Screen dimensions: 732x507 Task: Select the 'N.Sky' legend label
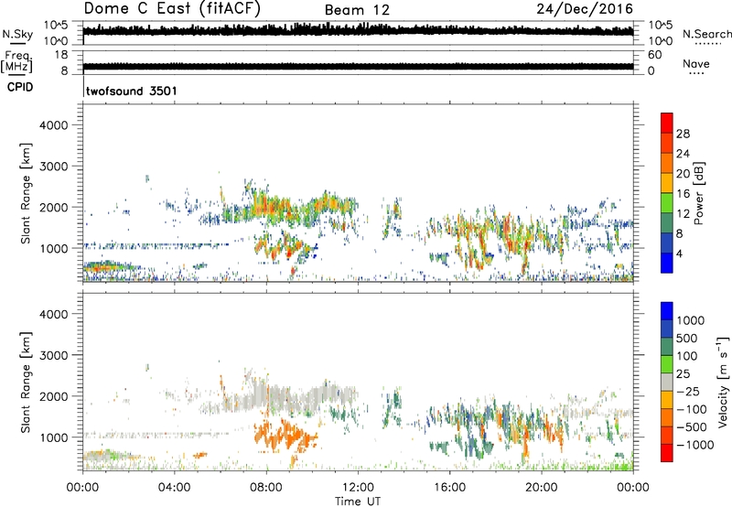click(x=17, y=35)
